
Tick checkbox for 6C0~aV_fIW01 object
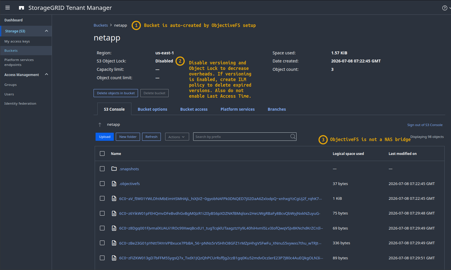(x=102, y=198)
